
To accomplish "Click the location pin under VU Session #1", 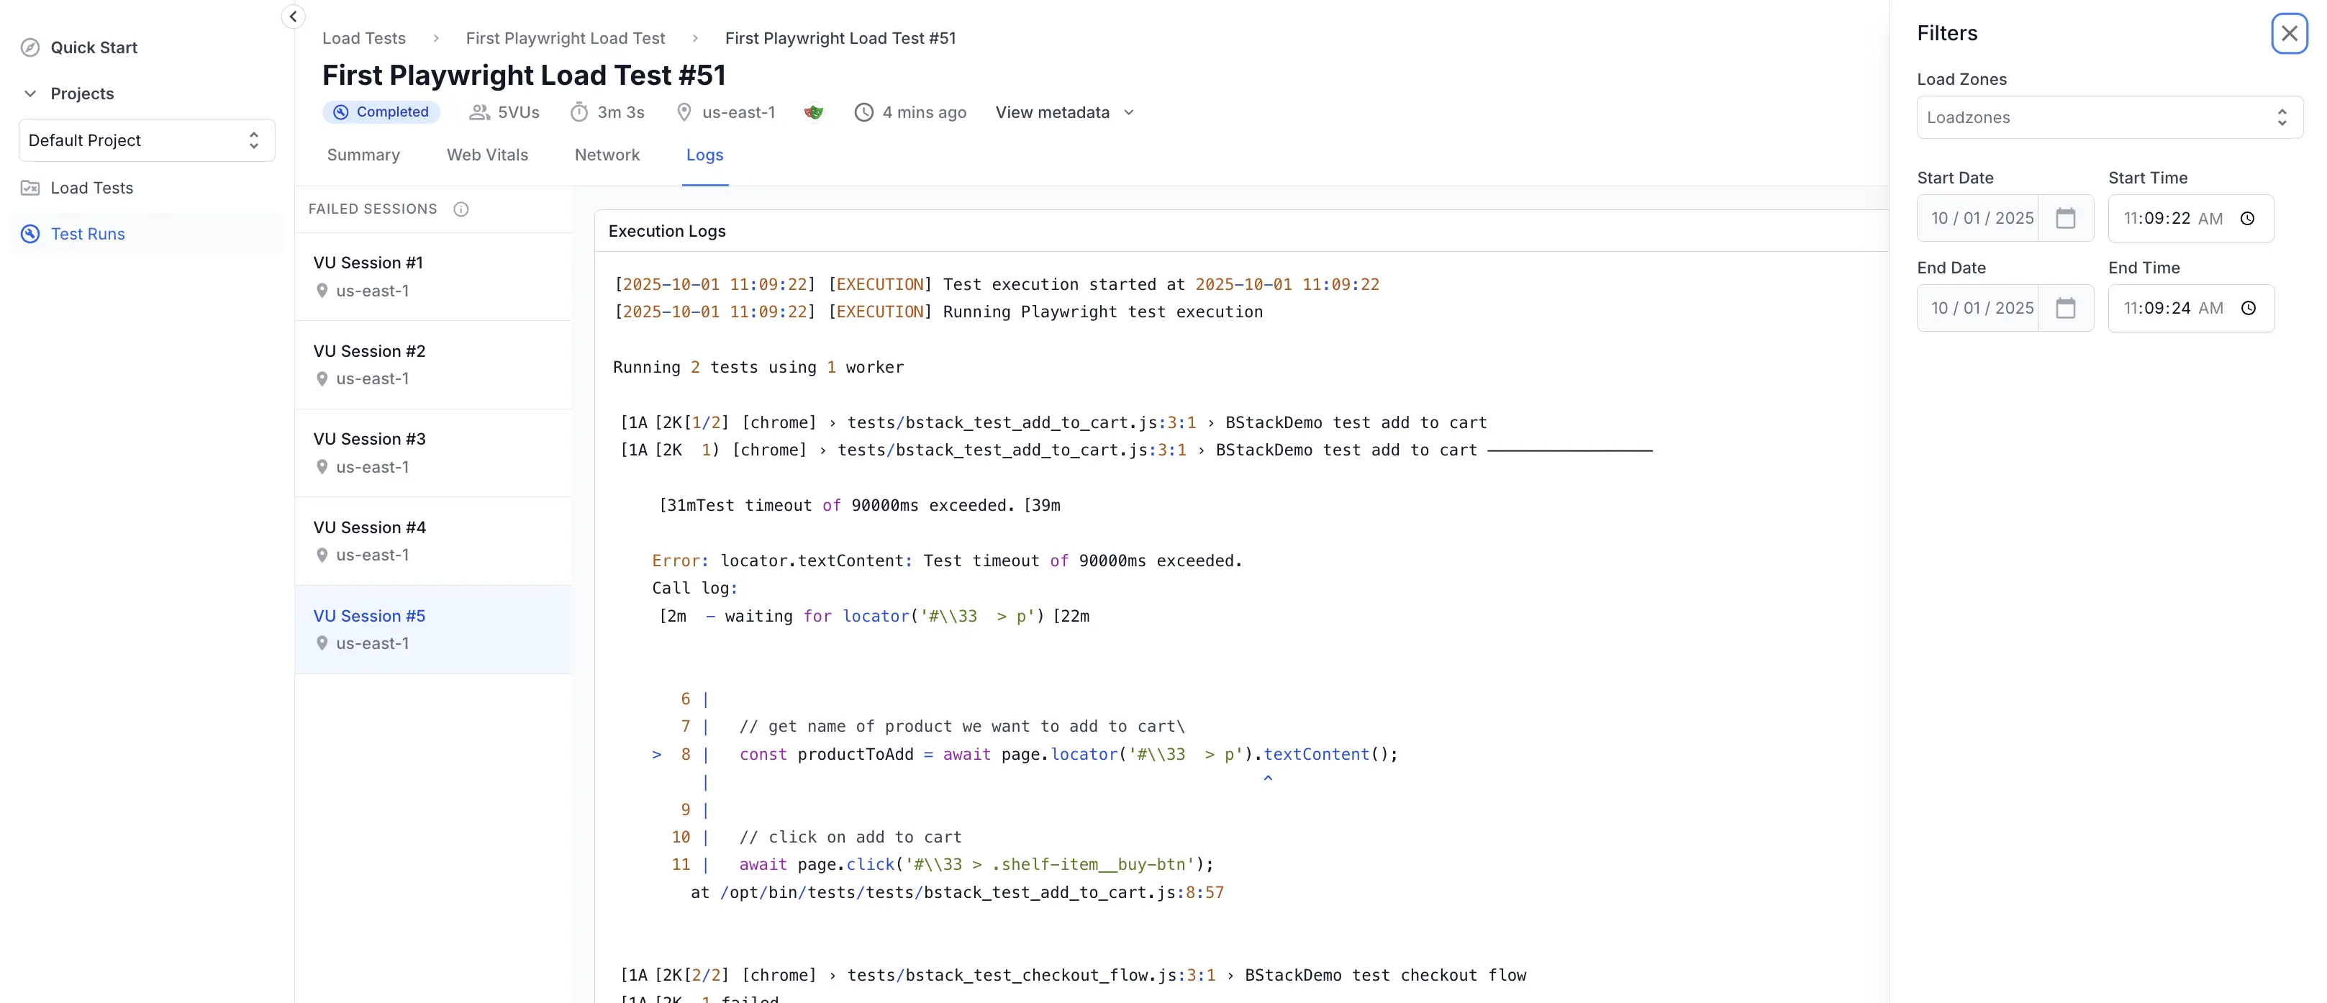I will 322,291.
